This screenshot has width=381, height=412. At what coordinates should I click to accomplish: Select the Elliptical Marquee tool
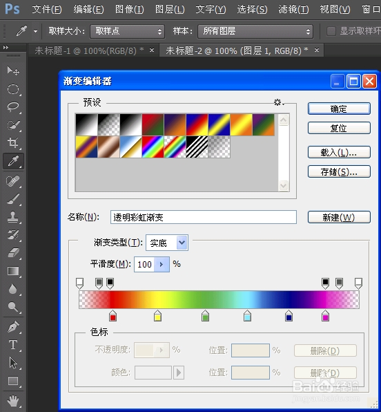[13, 89]
